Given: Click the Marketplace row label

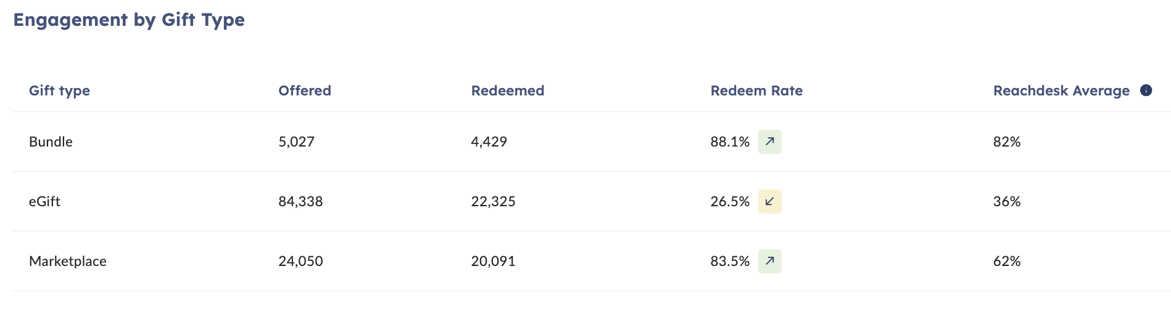Looking at the screenshot, I should 68,261.
